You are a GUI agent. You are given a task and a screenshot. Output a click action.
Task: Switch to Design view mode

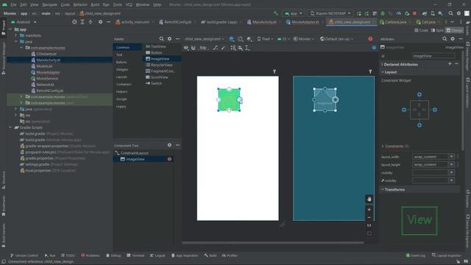point(455,30)
